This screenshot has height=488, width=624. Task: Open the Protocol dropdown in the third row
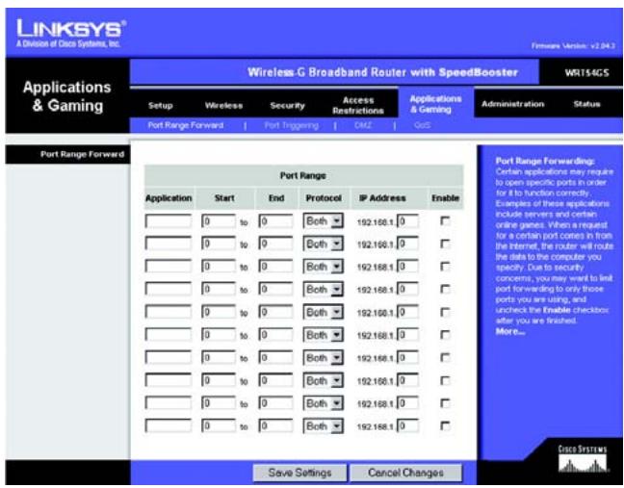[x=324, y=267]
